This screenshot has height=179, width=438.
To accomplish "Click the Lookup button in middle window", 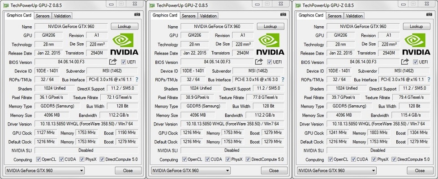I will pyautogui.click(x=271, y=26).
